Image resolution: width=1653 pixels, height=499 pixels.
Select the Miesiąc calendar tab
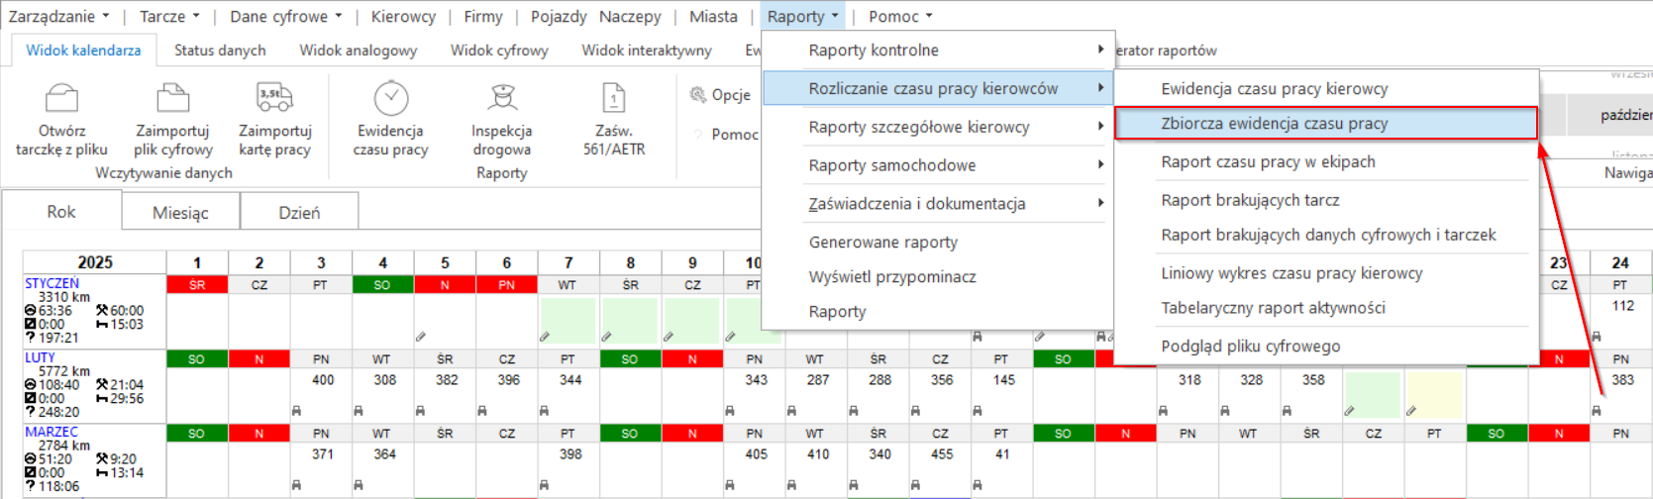click(180, 213)
